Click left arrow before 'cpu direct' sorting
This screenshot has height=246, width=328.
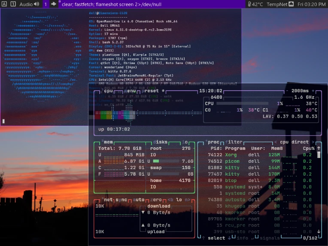[276, 142]
